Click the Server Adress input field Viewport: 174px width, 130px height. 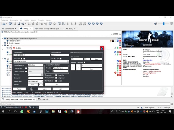point(32,55)
